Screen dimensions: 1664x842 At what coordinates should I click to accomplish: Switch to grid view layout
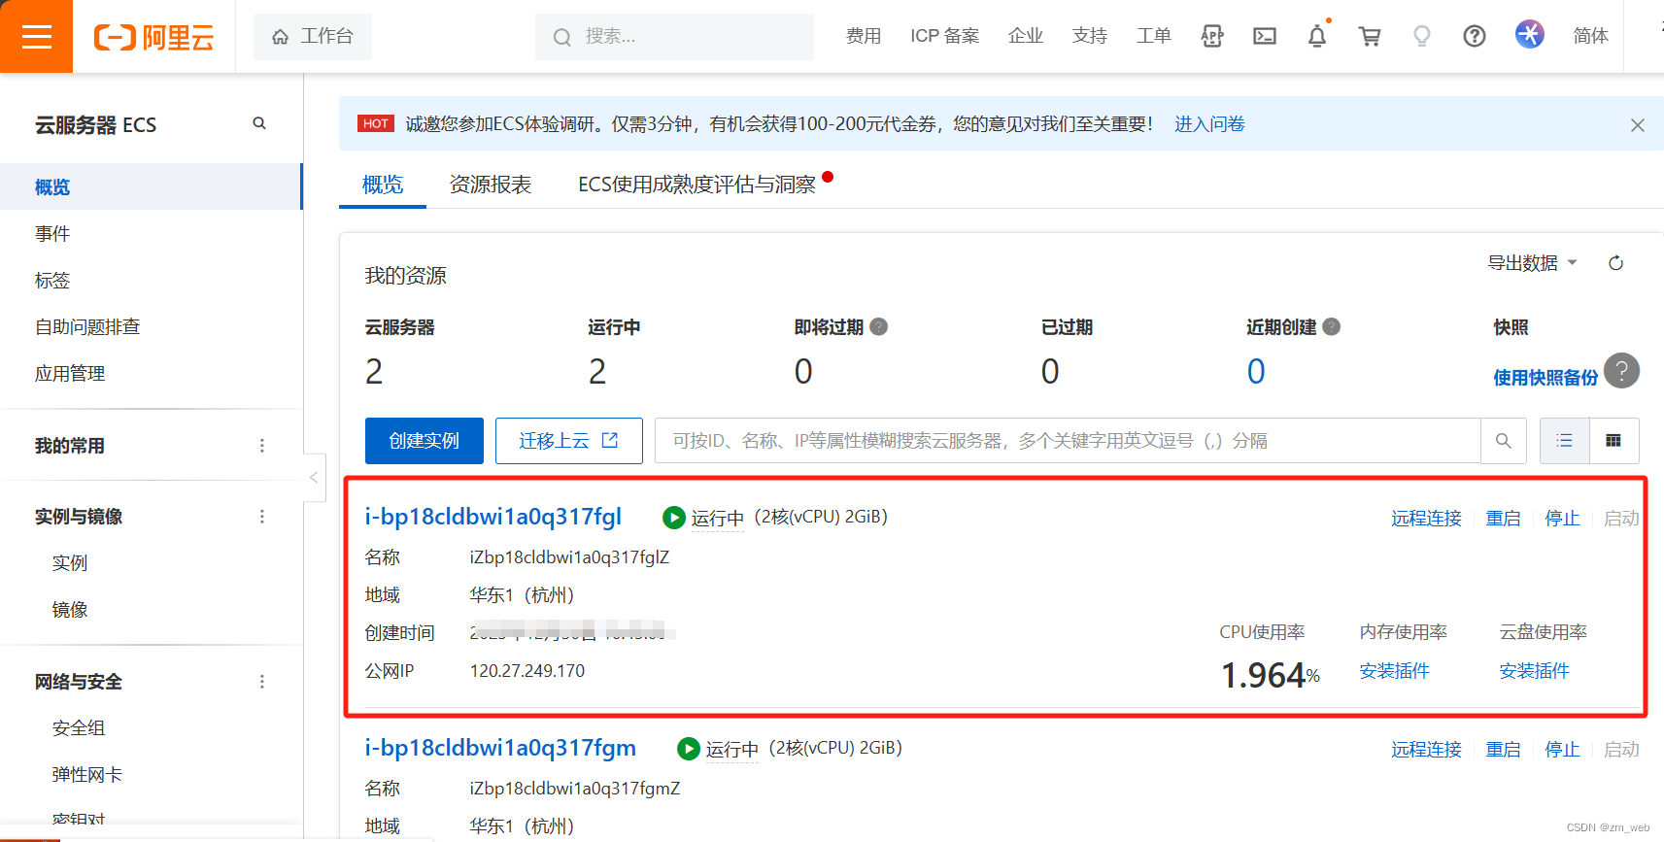click(x=1613, y=441)
